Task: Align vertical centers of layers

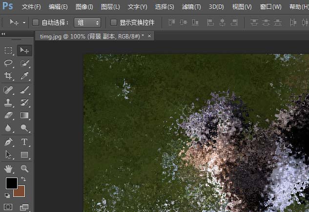Action: click(x=184, y=22)
